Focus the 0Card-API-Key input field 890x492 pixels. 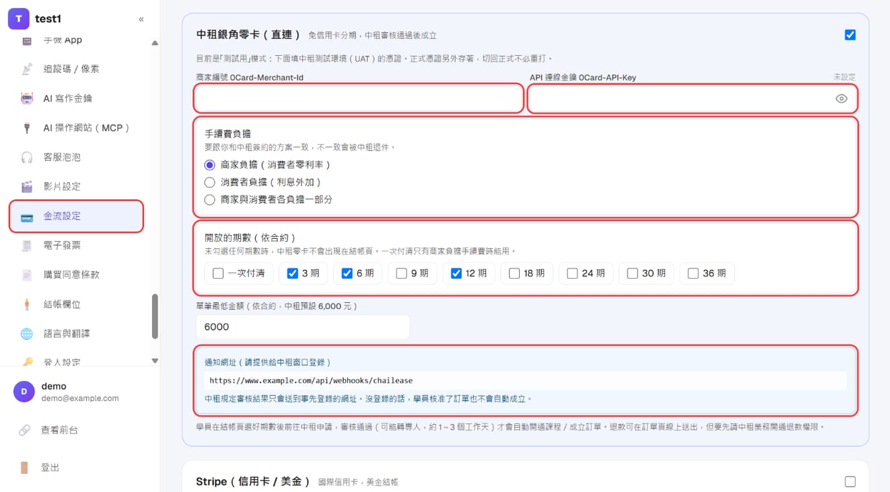pos(692,98)
